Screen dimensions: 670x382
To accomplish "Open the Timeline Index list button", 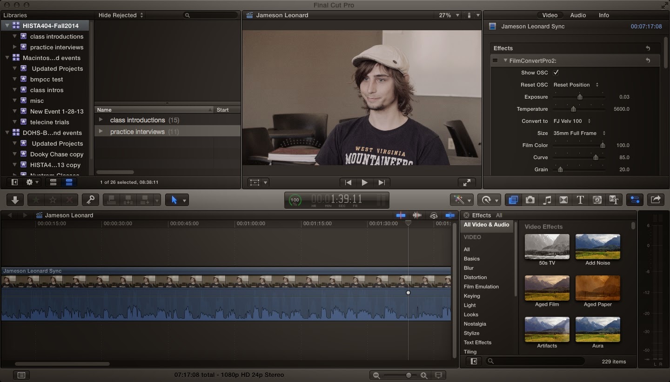I will pos(21,375).
